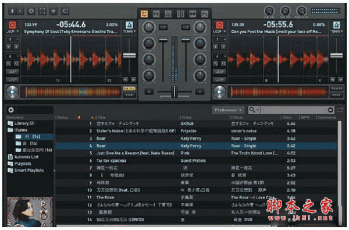Click the LEAP button on left deck
This screenshot has width=349, height=230.
point(12,72)
